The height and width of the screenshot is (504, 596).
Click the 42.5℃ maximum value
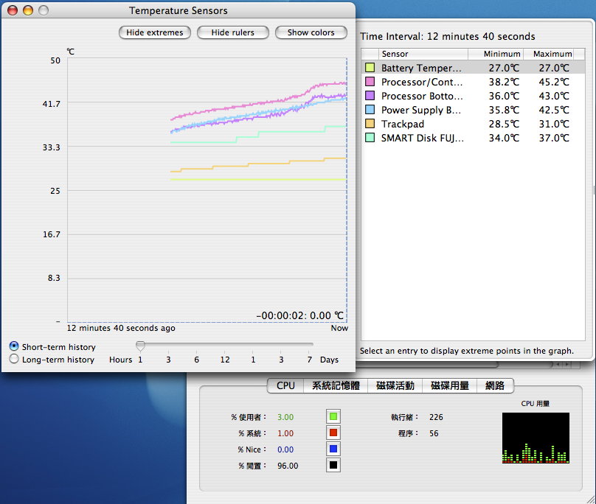click(x=554, y=110)
